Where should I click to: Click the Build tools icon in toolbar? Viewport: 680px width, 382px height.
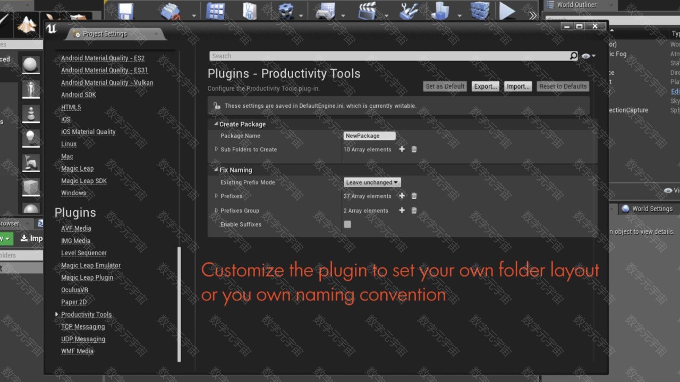pos(409,11)
